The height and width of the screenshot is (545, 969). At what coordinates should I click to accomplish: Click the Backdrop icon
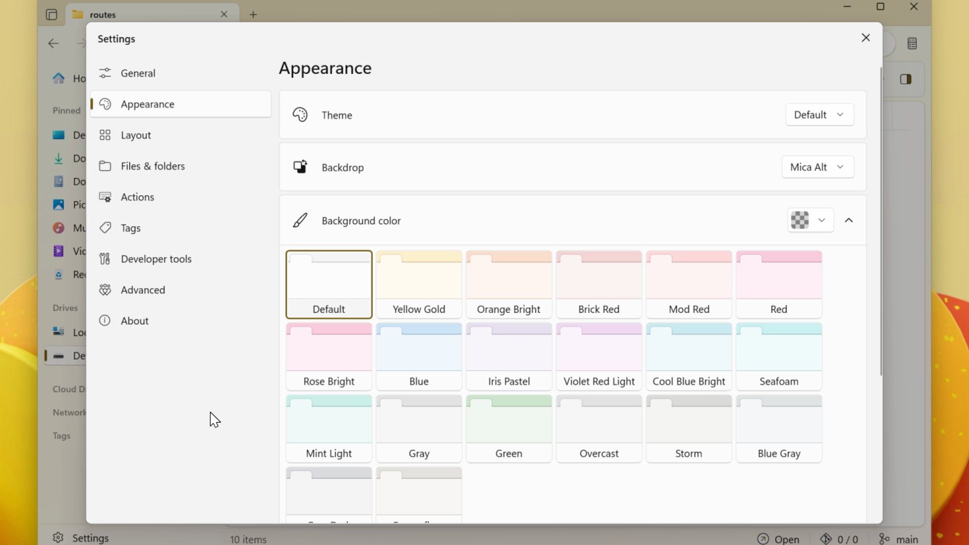coord(300,167)
